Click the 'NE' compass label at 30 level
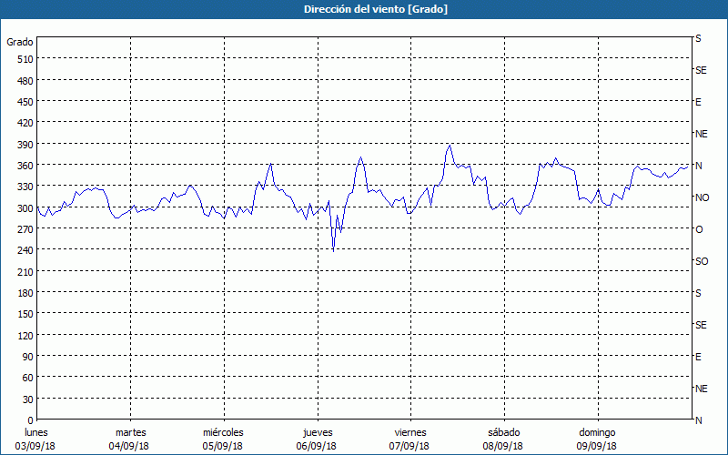The image size is (728, 455). tap(701, 389)
